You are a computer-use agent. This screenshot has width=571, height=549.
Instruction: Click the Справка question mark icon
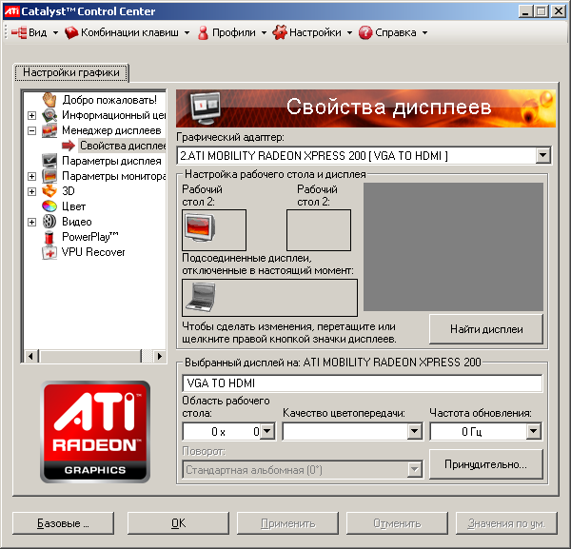coord(365,32)
